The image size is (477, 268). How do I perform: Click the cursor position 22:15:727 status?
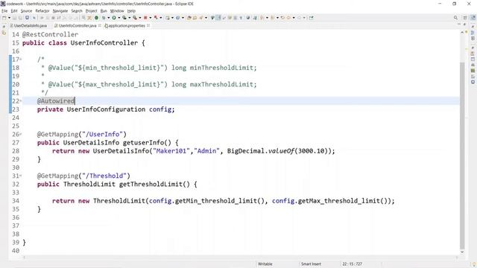tap(352, 264)
